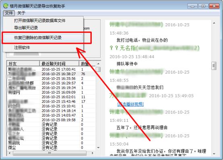Click the green app icon in title bar
The image size is (223, 160).
[x=6, y=6]
